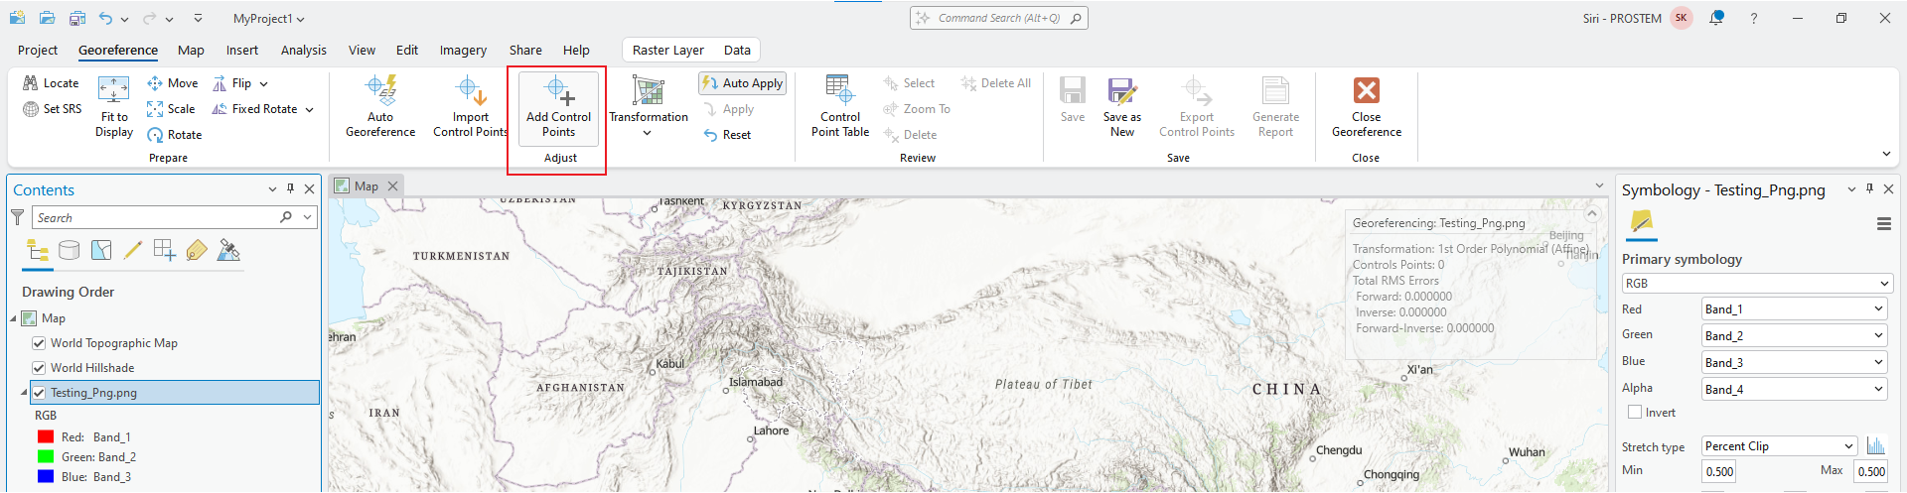This screenshot has width=1907, height=493.
Task: Select the Scale tool
Action: click(171, 109)
